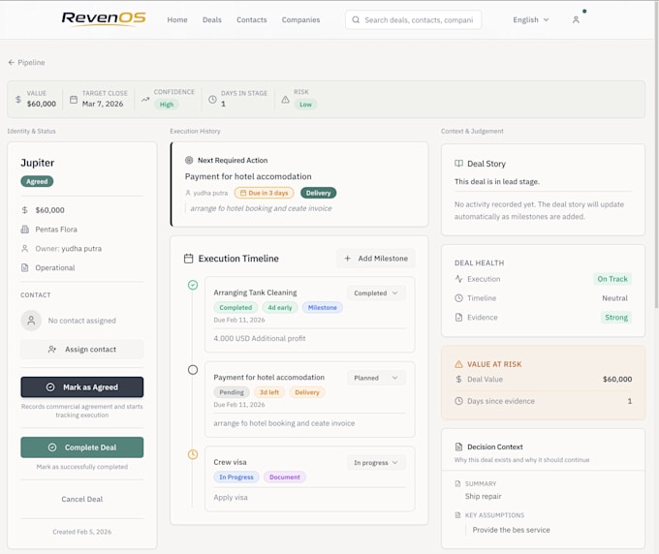Click the pulse icon beside Execution health
659x554 pixels.
458,279
